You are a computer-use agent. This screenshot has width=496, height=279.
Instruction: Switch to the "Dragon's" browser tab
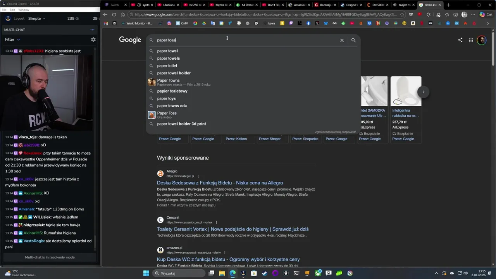351,5
